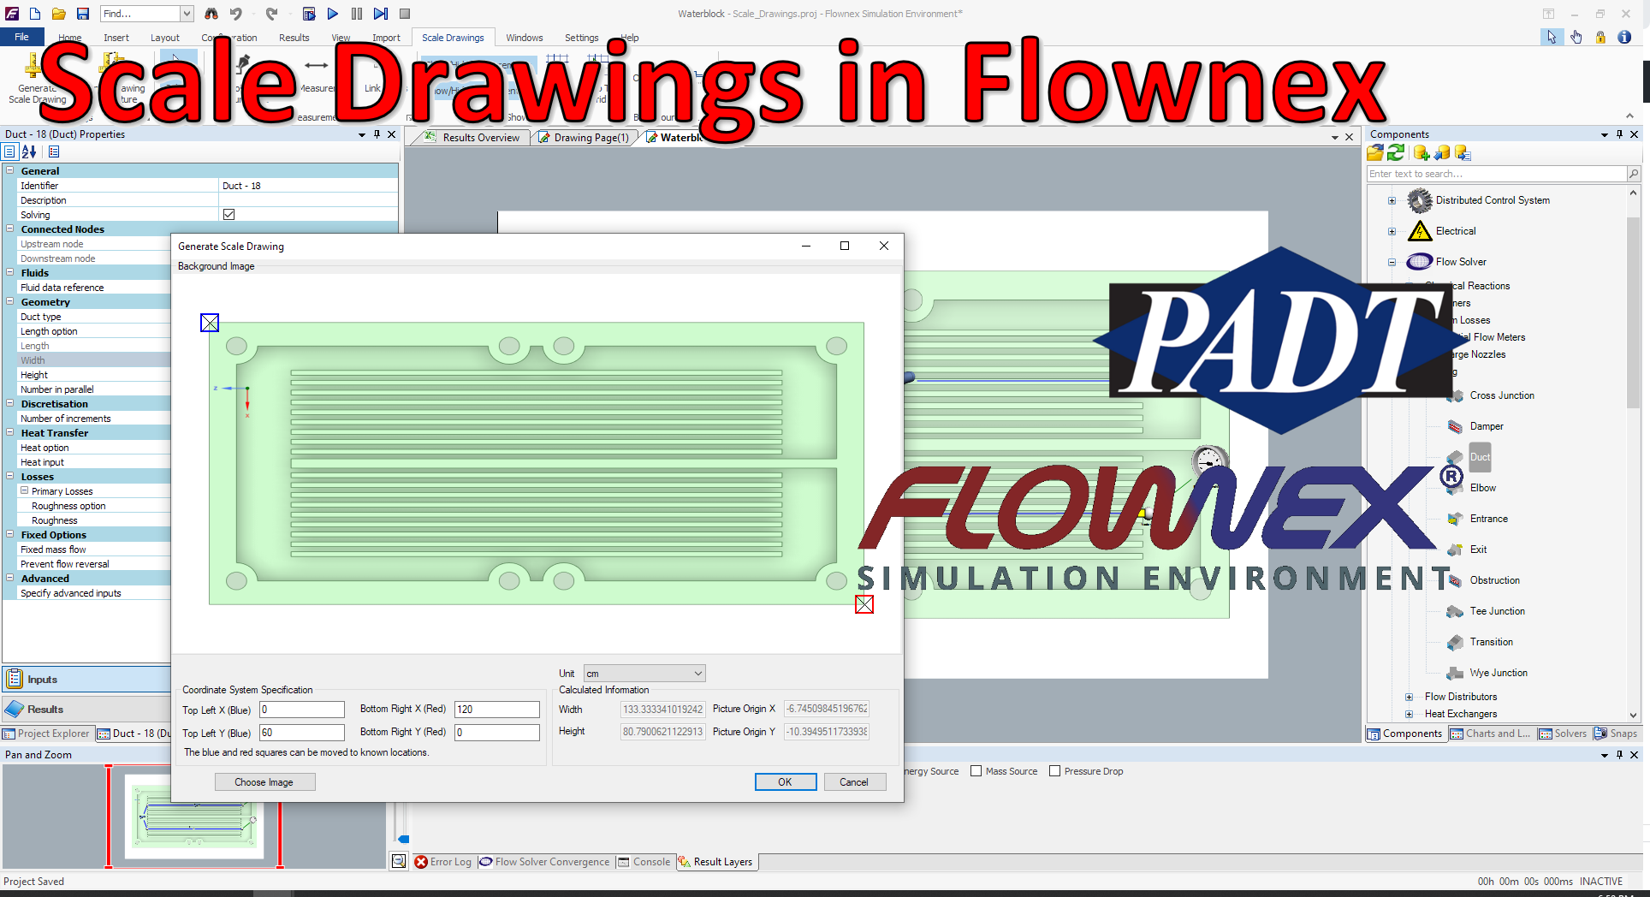This screenshot has width=1650, height=897.
Task: Toggle the Solving checkbox
Action: (x=229, y=214)
